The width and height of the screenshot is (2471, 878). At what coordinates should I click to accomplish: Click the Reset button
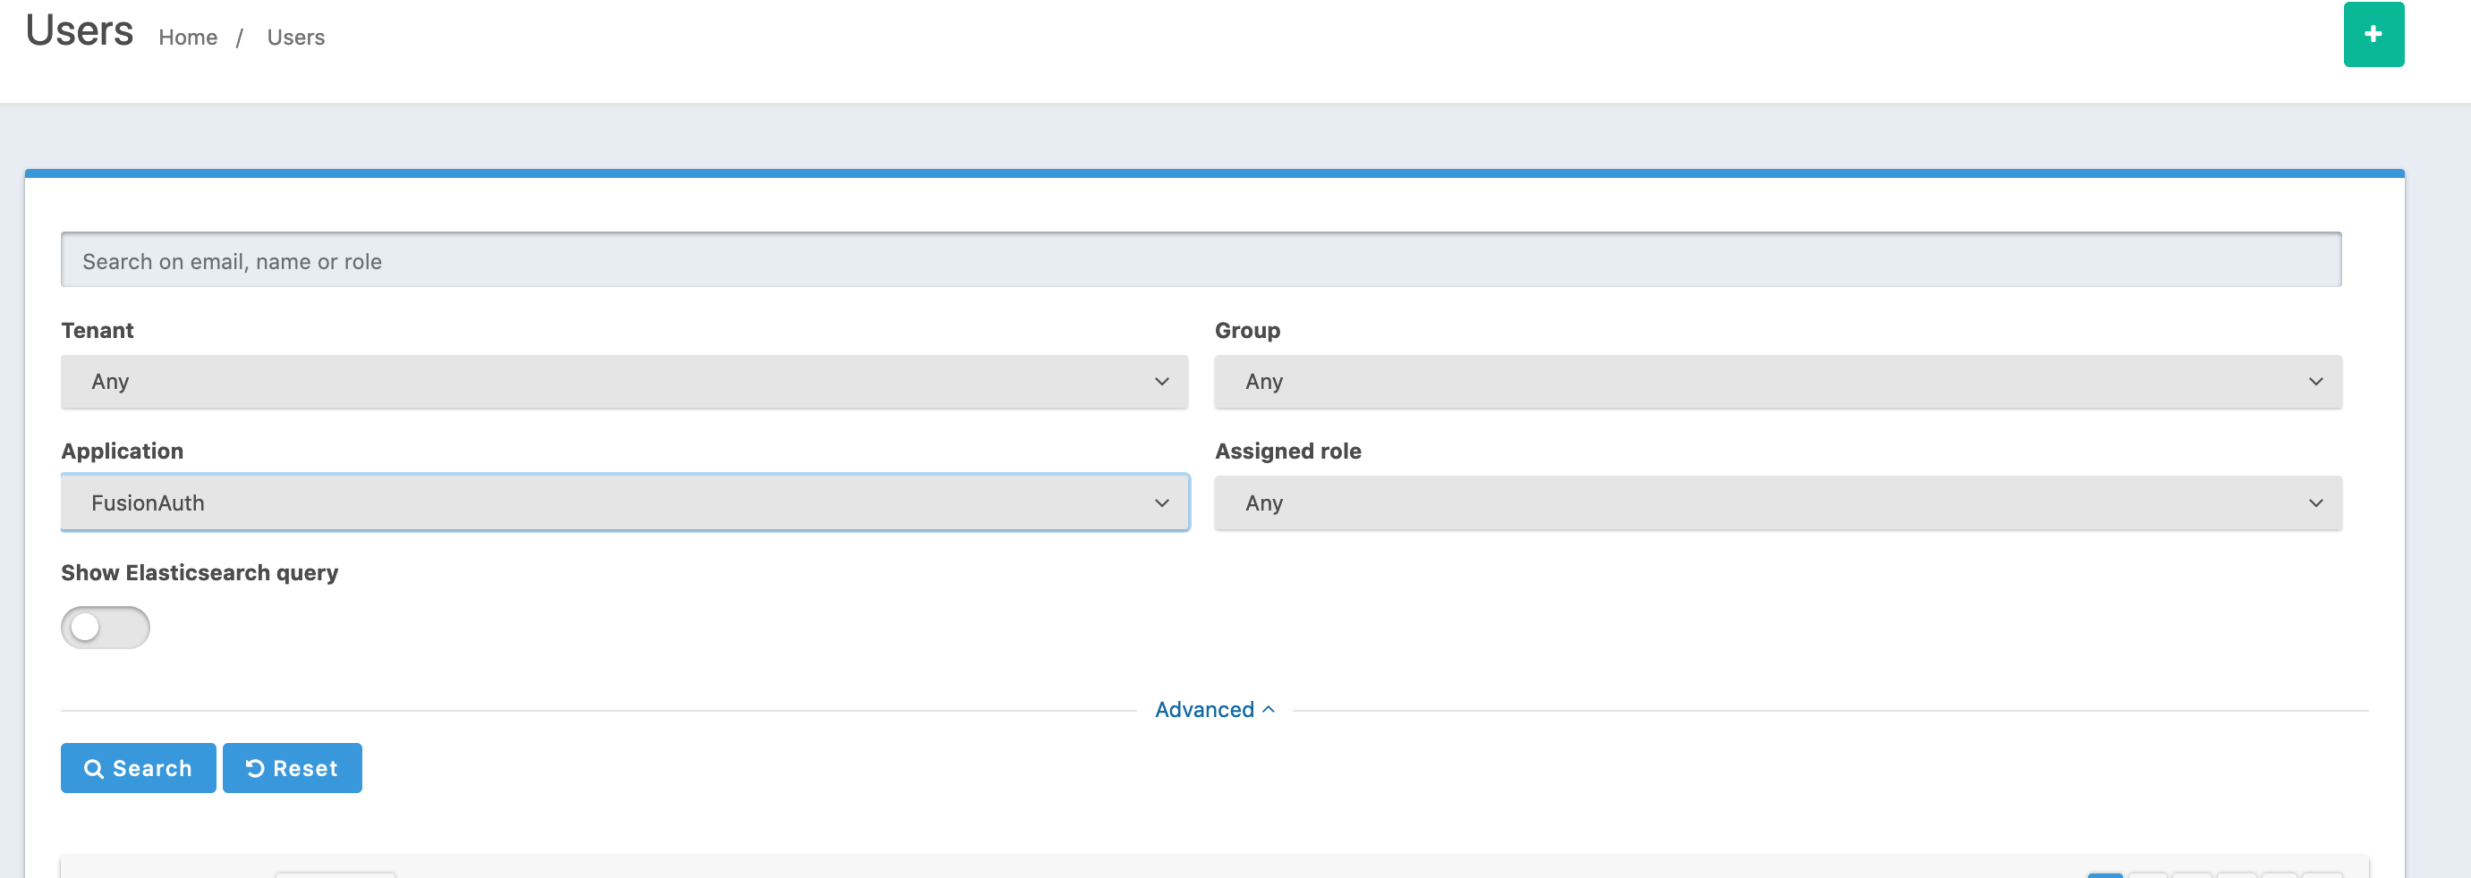pos(293,768)
